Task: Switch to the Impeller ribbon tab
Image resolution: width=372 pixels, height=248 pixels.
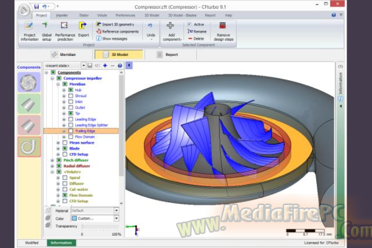Action: pyautogui.click(x=62, y=15)
